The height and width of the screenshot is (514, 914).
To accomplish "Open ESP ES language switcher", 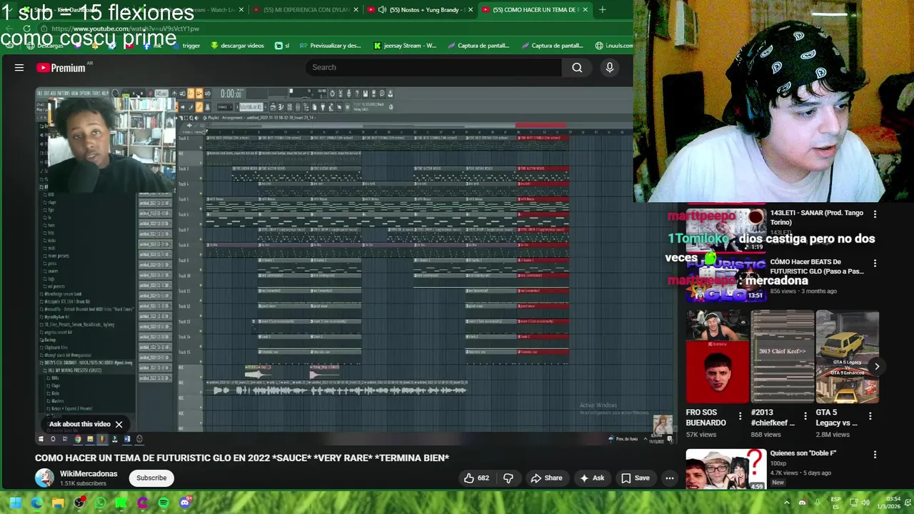I will (835, 503).
